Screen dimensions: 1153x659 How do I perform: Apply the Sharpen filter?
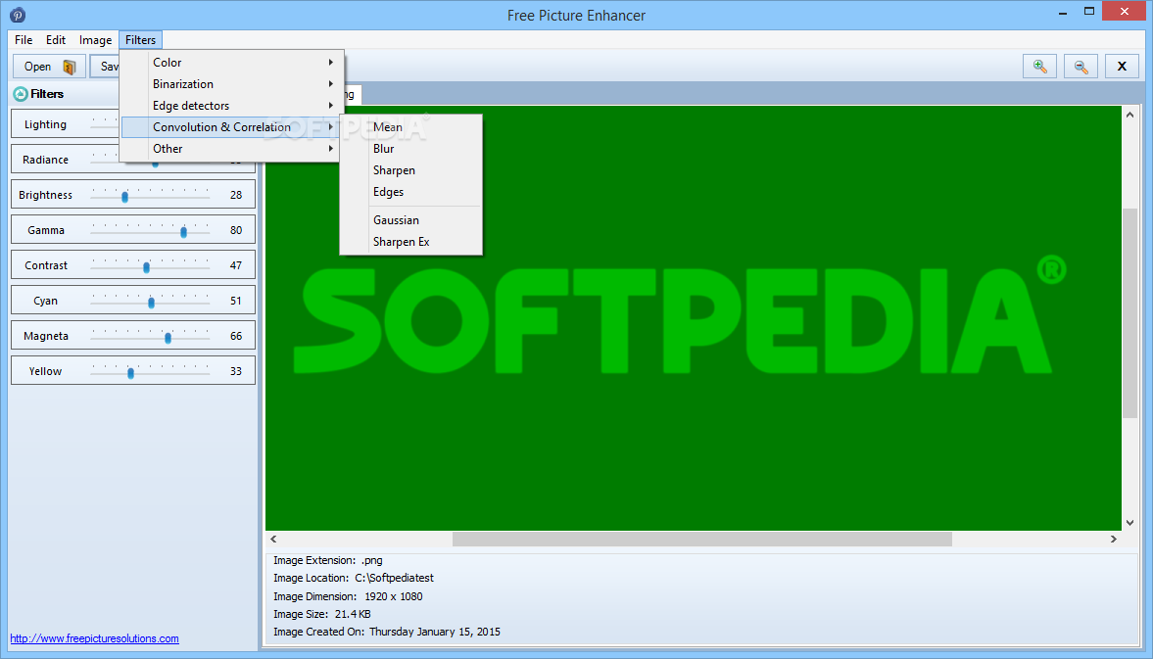pyautogui.click(x=410, y=170)
